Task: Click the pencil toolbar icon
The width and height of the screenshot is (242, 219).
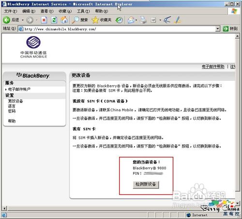Action: click(x=178, y=20)
